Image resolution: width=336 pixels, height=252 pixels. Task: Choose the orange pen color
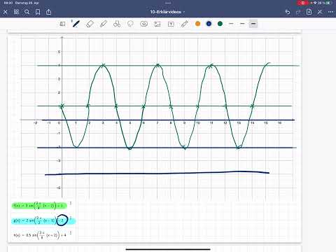[198, 24]
